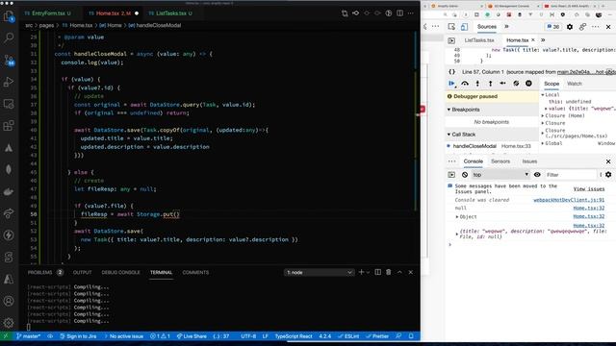
Task: Deactivate breakpoints in DevTools
Action: tap(516, 84)
